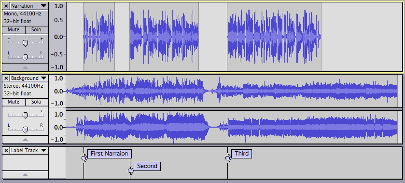
Task: Click the first Narration audio clip
Action: (99, 37)
